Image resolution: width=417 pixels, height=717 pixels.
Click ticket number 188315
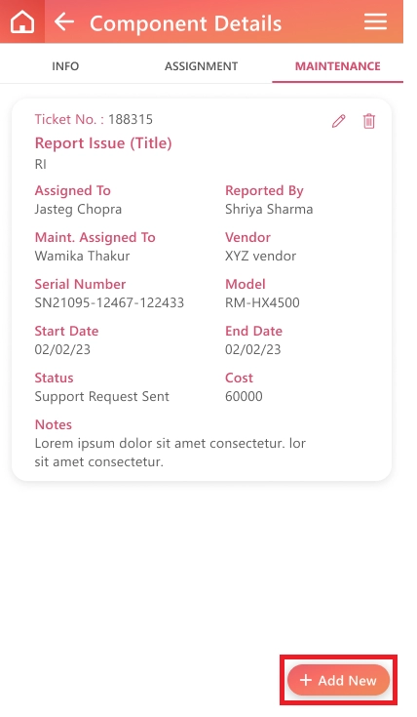point(131,119)
